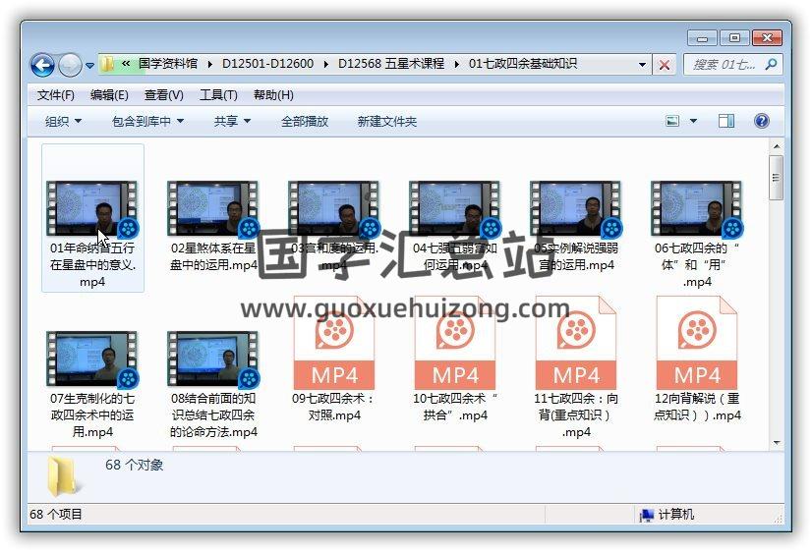
Task: Open the 查看(V) menu
Action: tap(163, 95)
